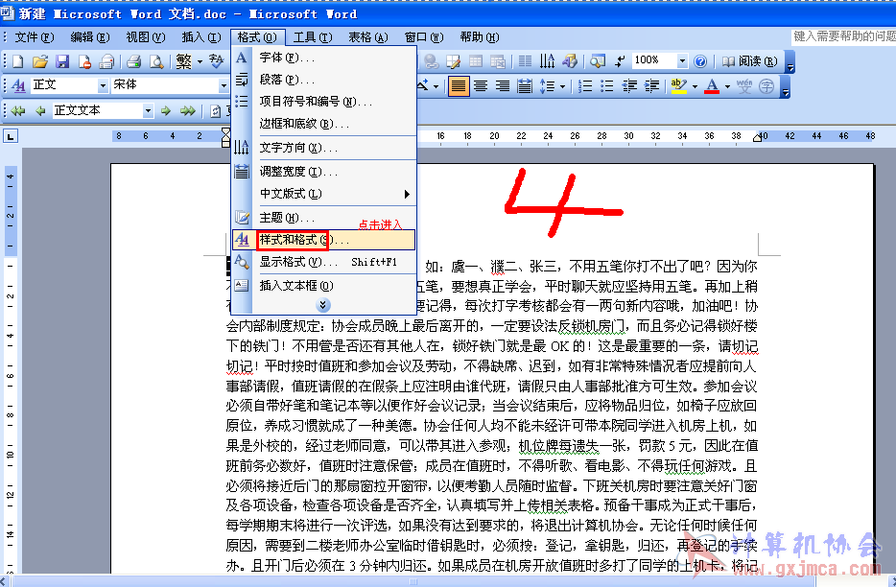This screenshot has height=587, width=896.
Task: Open the zoom 100% dropdown arrow
Action: pos(682,60)
